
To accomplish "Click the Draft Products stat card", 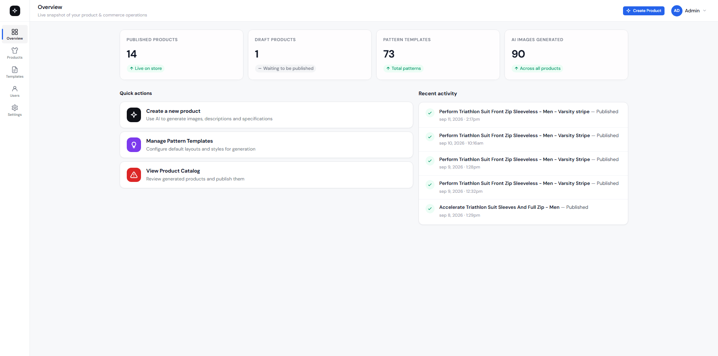I will click(310, 55).
